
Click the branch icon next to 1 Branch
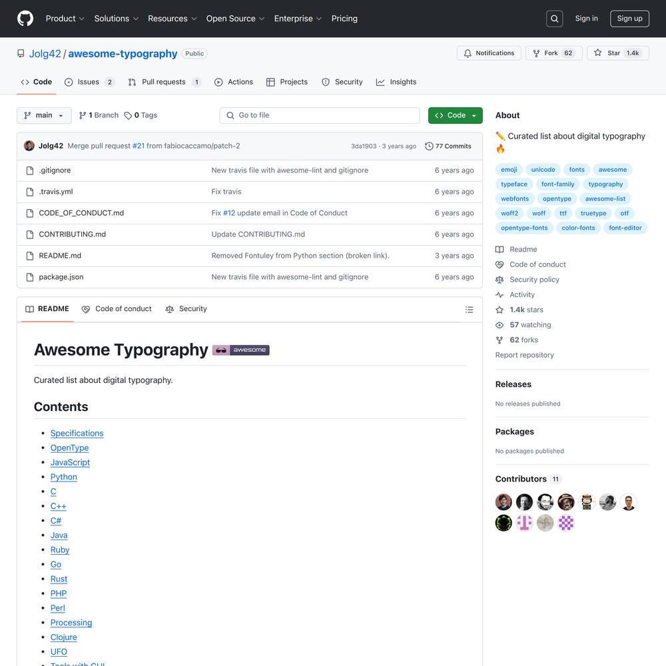(83, 115)
